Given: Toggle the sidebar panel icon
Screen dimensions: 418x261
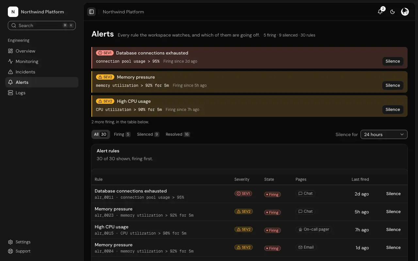Looking at the screenshot, I should (91, 12).
